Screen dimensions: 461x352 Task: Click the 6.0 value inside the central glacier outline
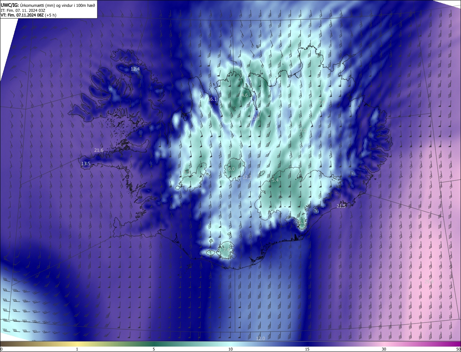[231, 169]
